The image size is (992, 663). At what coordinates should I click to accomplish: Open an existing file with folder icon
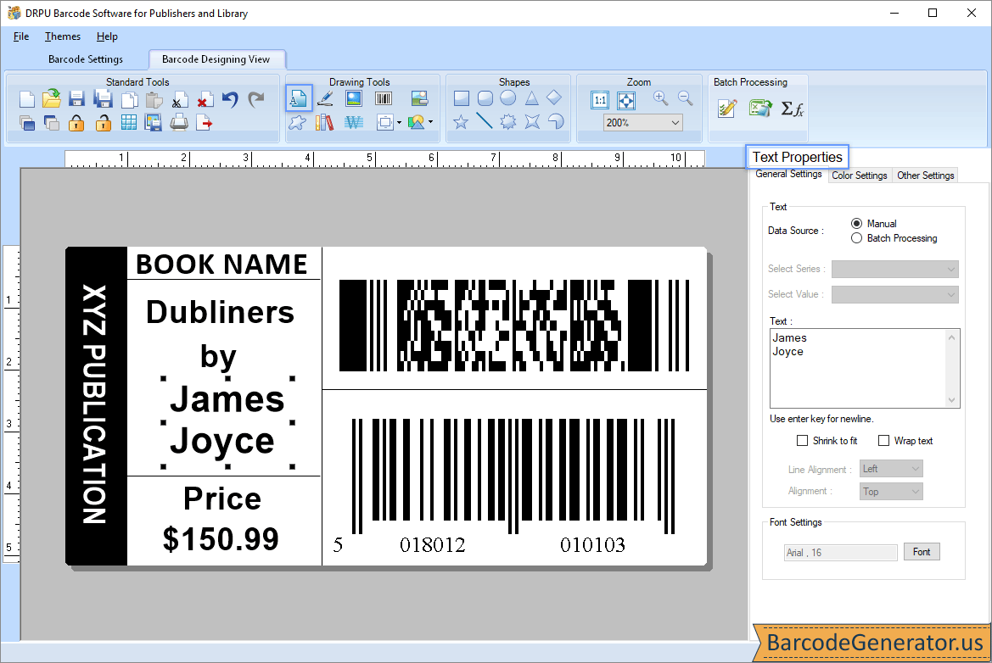point(52,98)
